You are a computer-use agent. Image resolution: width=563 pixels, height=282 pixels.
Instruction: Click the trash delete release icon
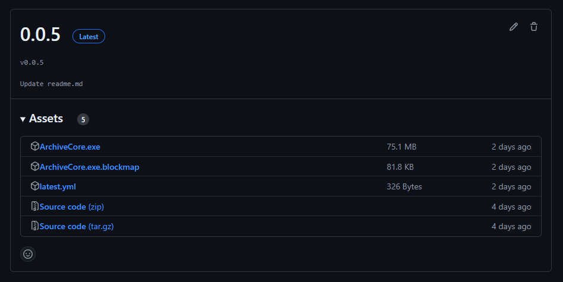coord(534,27)
